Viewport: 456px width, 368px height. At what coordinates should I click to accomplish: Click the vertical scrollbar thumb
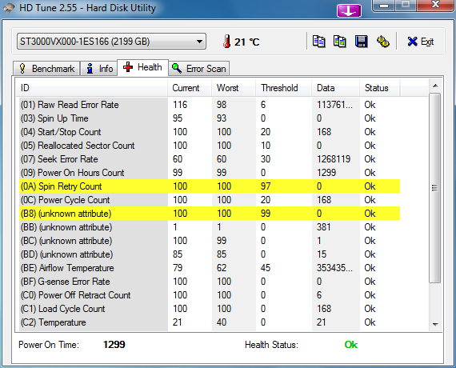[435, 188]
